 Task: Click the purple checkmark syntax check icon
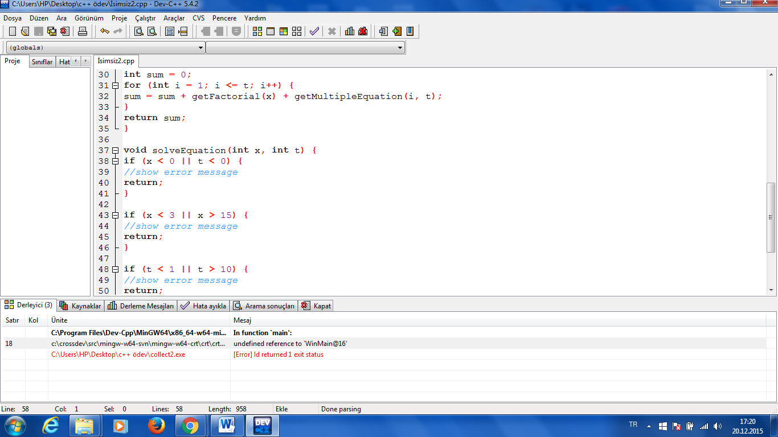pos(314,31)
